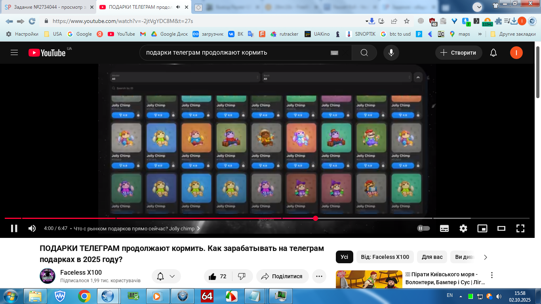Open the more actions three-dot menu under video
Viewport: 541px width, 304px height.
tap(319, 276)
